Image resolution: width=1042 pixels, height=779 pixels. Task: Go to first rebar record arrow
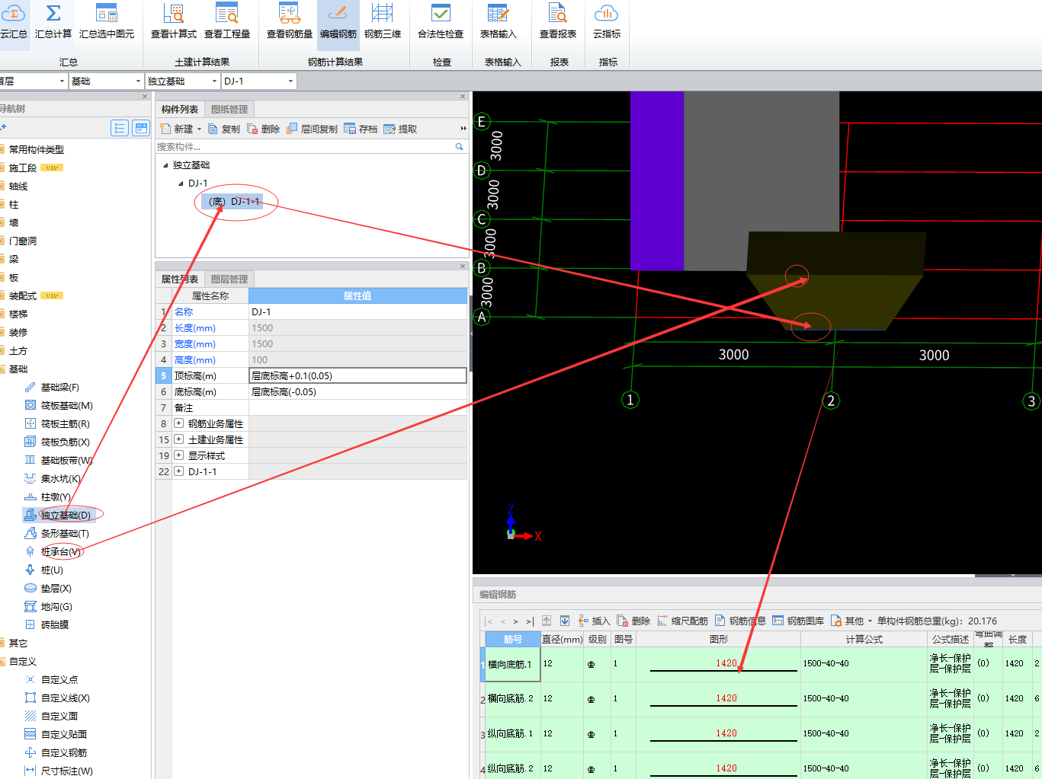[x=489, y=621]
